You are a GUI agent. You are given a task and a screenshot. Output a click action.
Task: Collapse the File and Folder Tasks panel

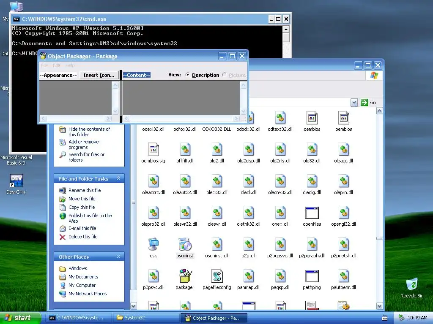tap(118, 178)
